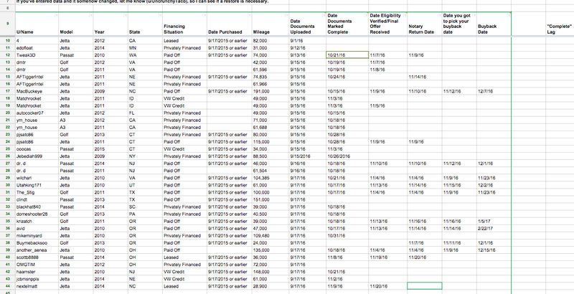Select row header 44
The height and width of the screenshot is (294, 574).
[x=7, y=286]
